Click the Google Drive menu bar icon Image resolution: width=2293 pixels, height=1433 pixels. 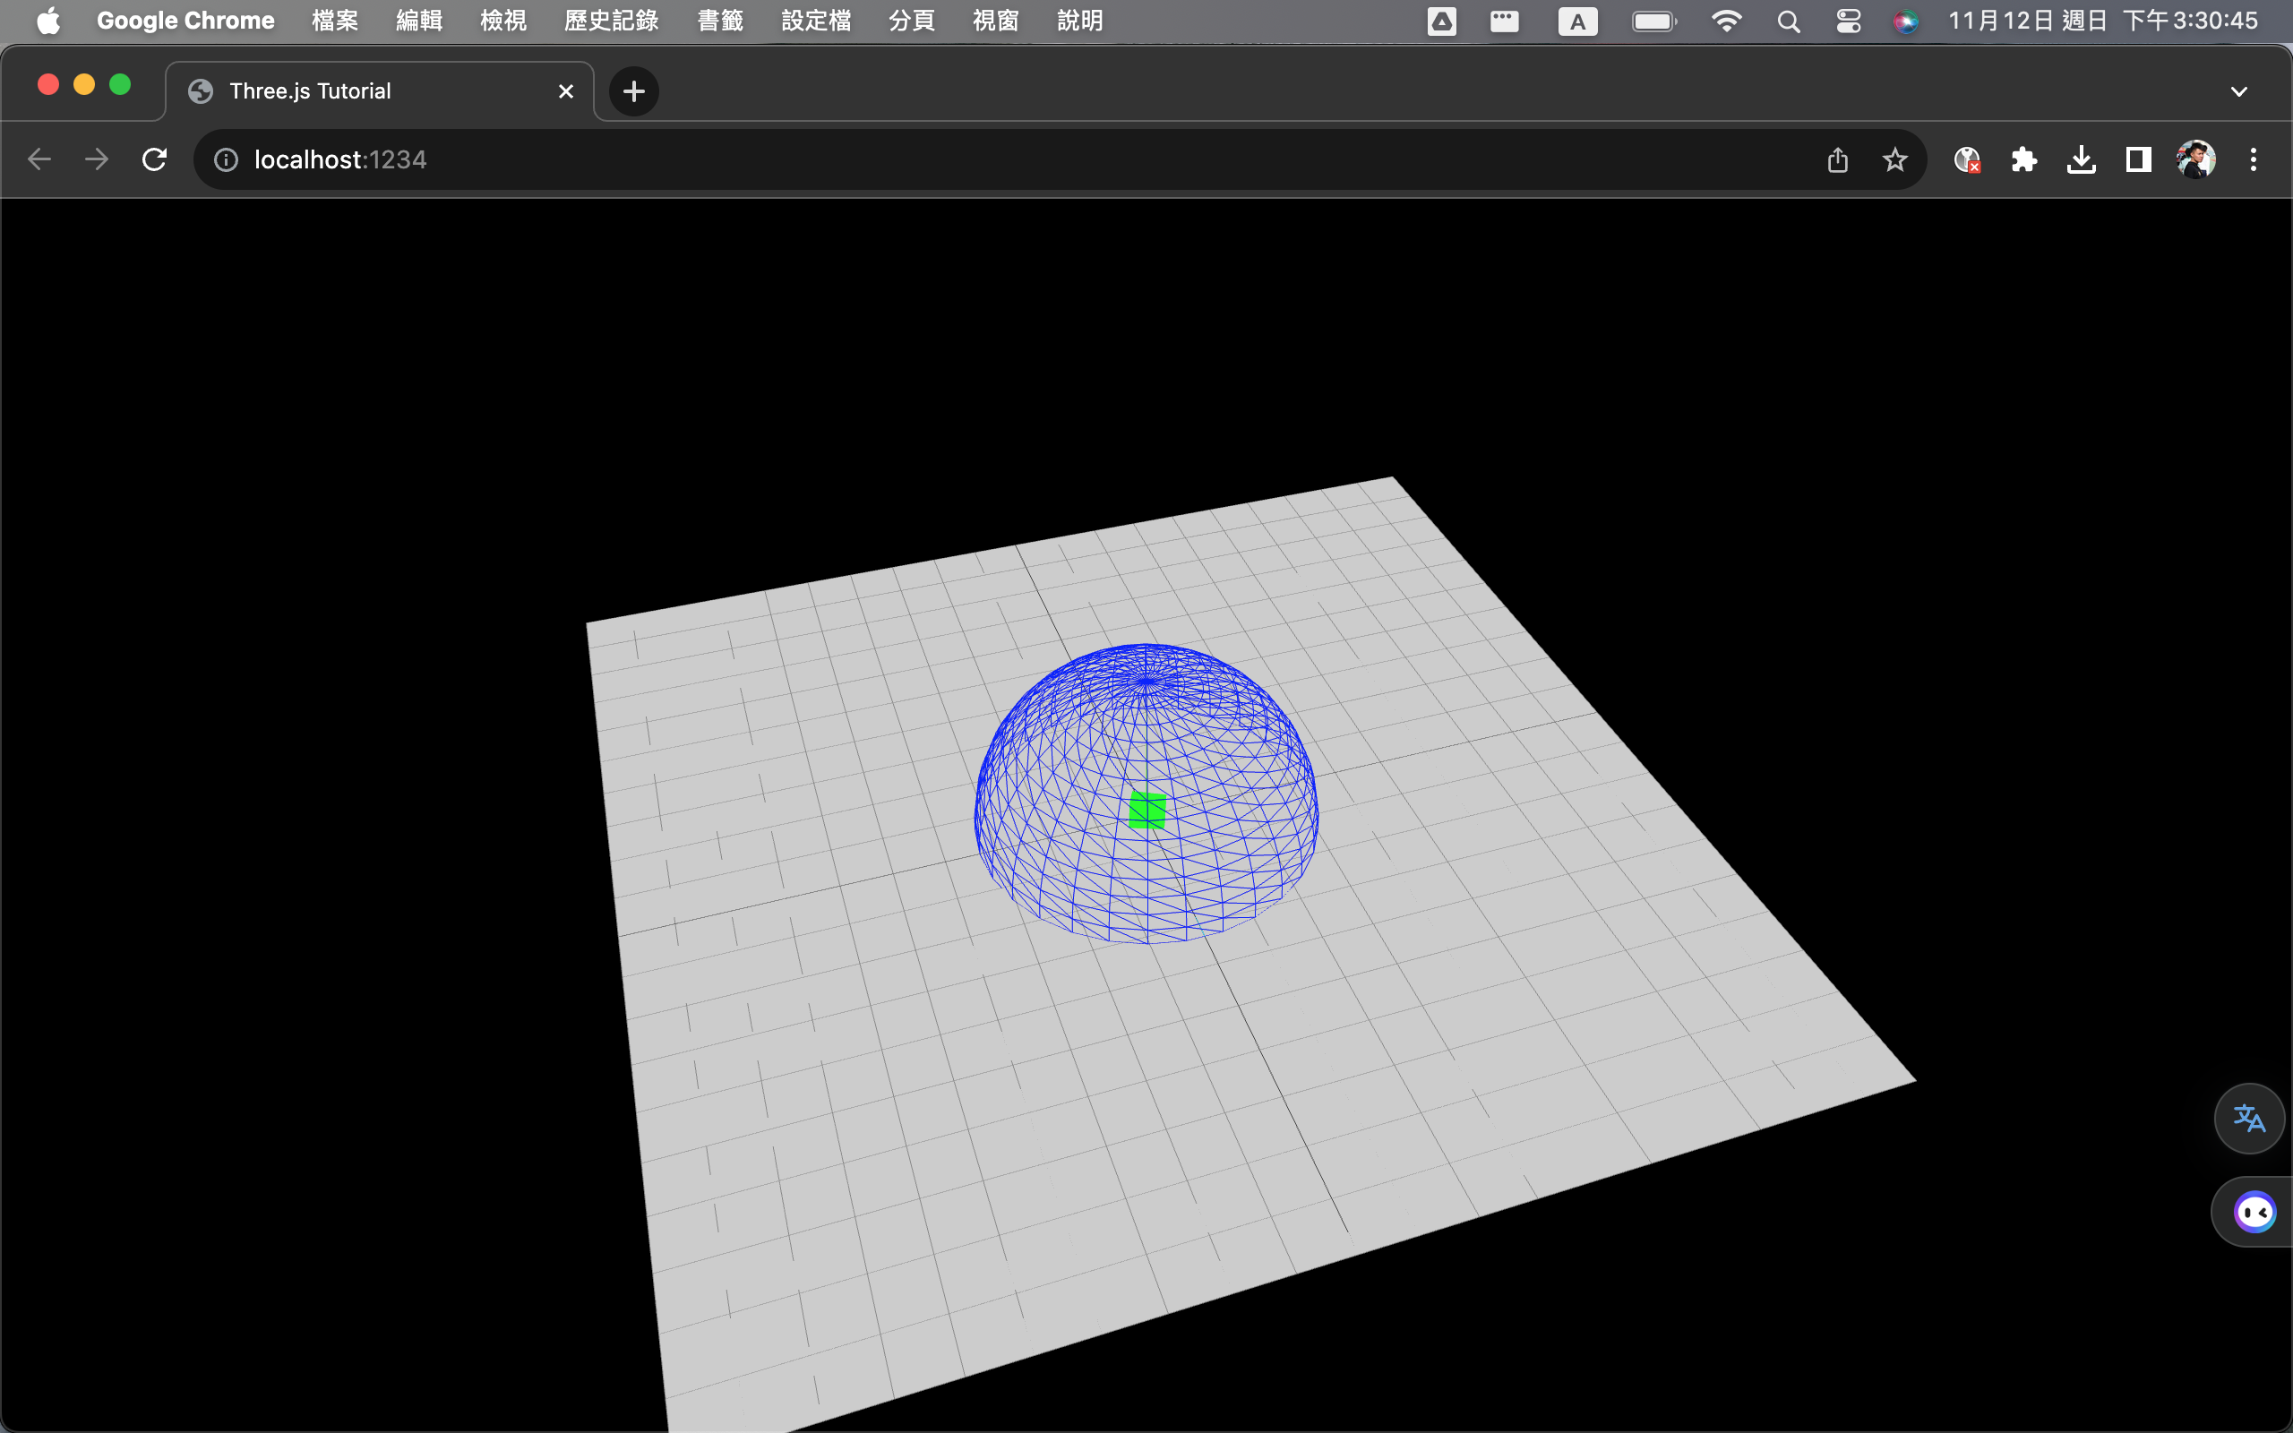pos(1441,21)
